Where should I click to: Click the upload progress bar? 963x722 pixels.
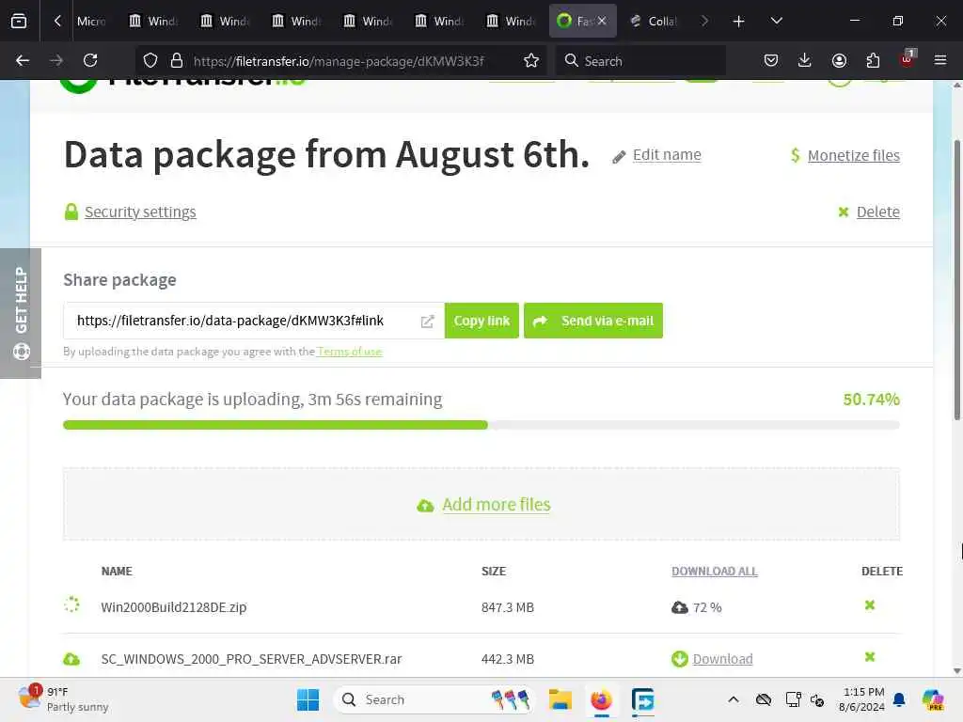tap(481, 425)
